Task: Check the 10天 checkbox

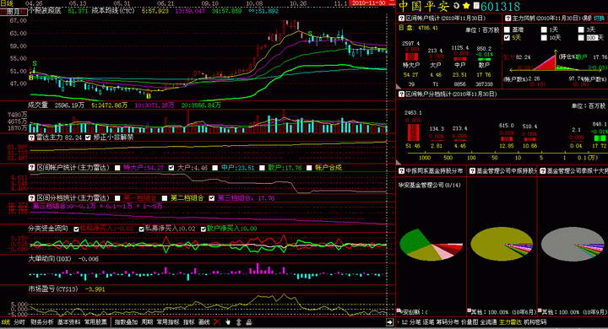Action: click(544, 38)
